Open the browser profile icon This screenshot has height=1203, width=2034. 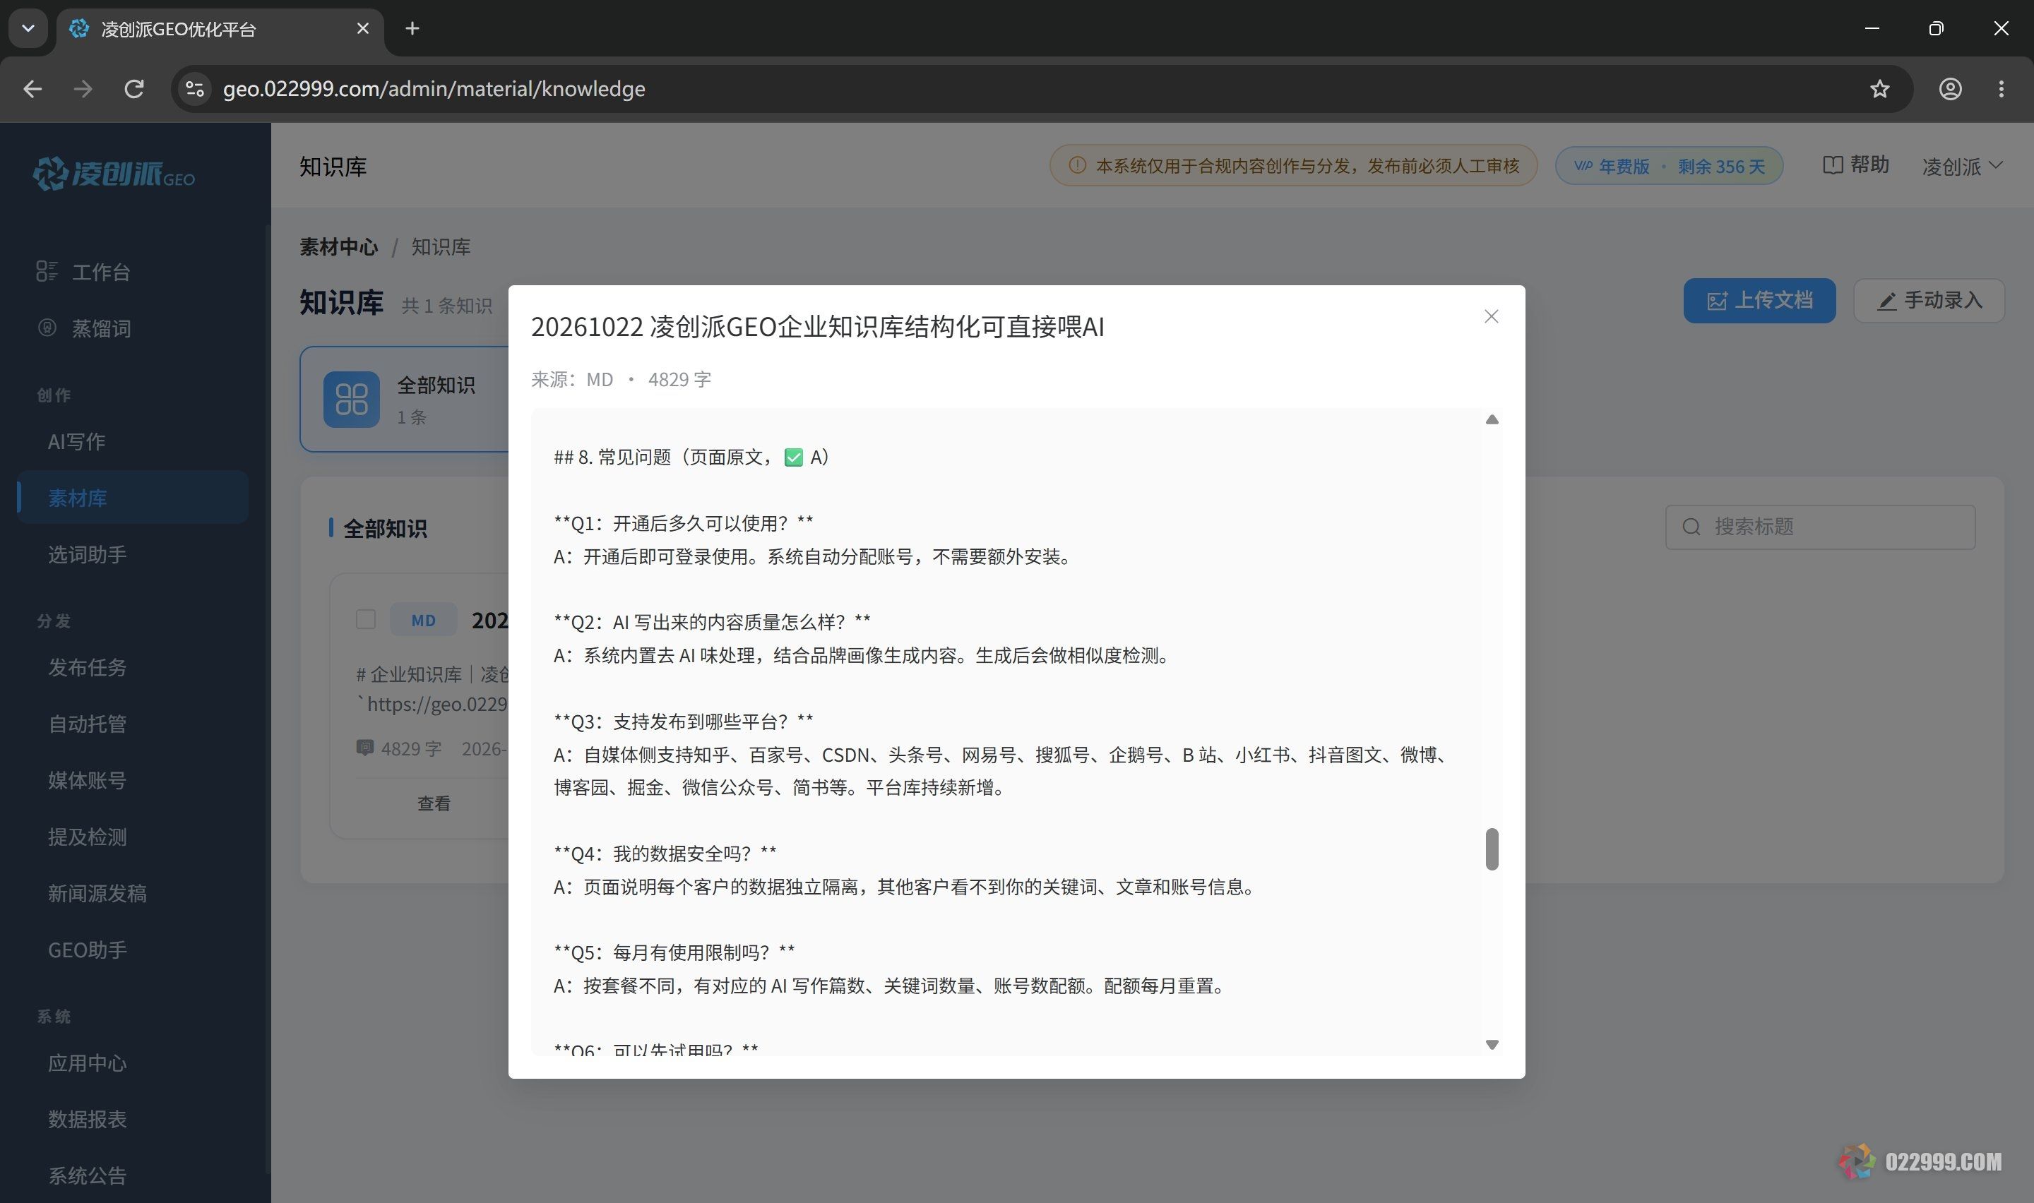pyautogui.click(x=1950, y=88)
